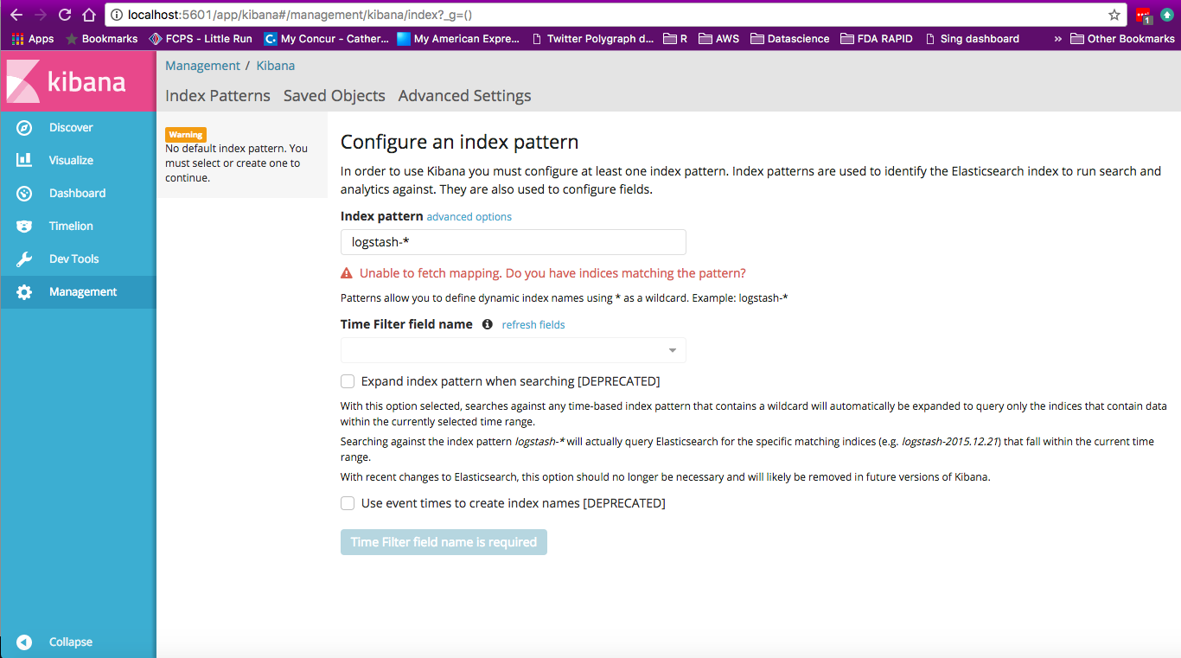Click the Time Filter field name is required button
The height and width of the screenshot is (658, 1181).
coord(444,542)
